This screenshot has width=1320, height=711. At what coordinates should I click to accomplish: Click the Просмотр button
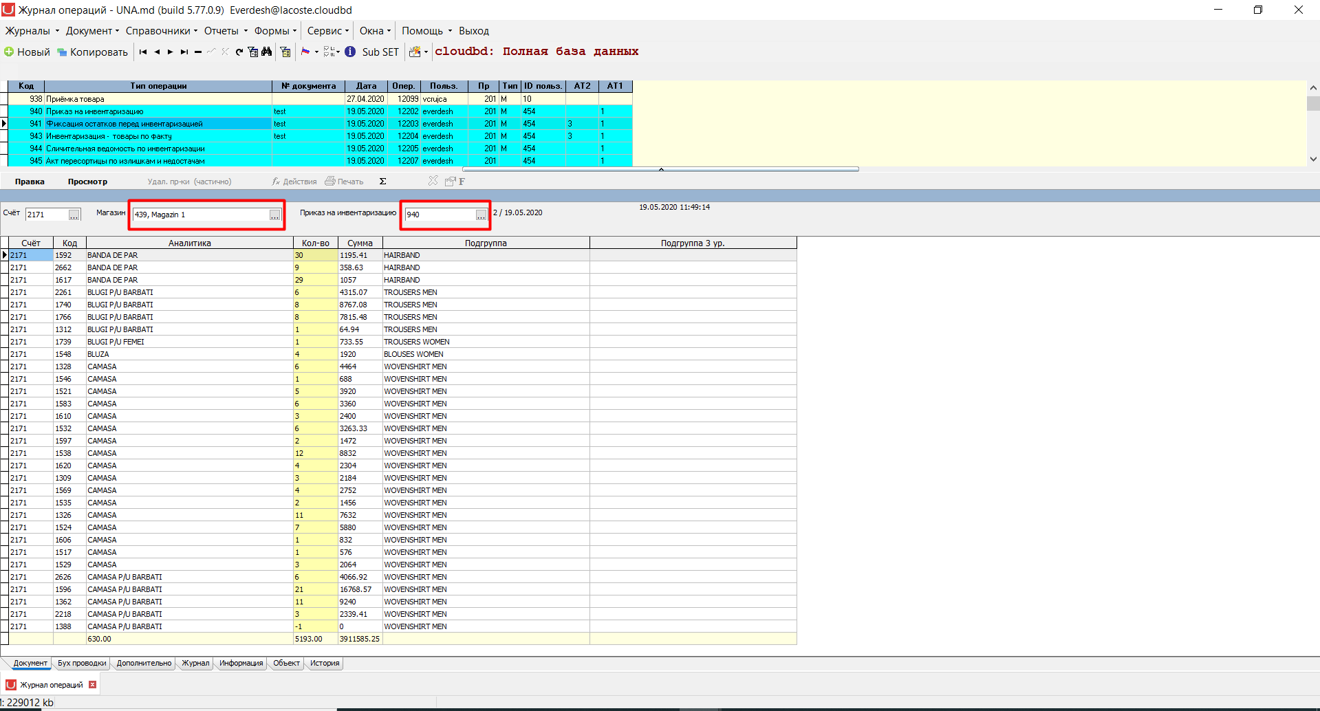tap(87, 182)
